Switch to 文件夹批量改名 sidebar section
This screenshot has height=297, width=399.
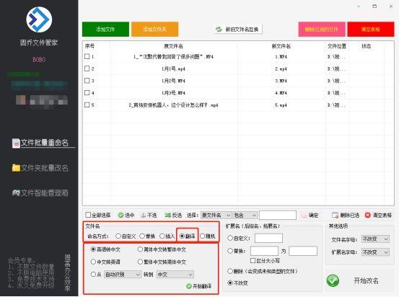coord(40,168)
